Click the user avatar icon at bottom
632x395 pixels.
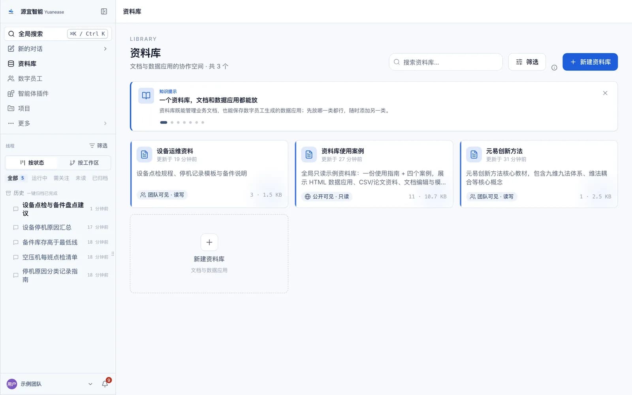tap(12, 384)
